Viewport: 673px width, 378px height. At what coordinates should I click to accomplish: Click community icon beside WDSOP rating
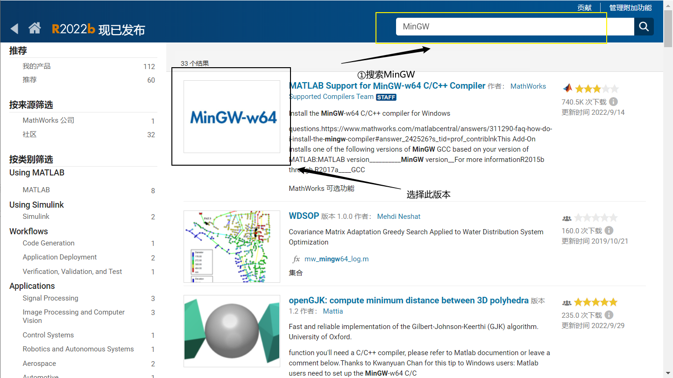(x=567, y=218)
